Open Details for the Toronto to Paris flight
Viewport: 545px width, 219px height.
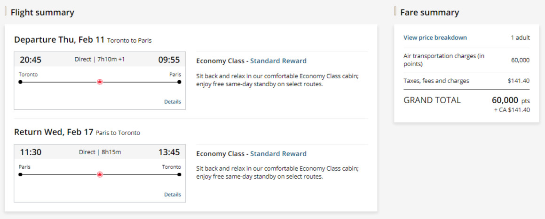(172, 102)
